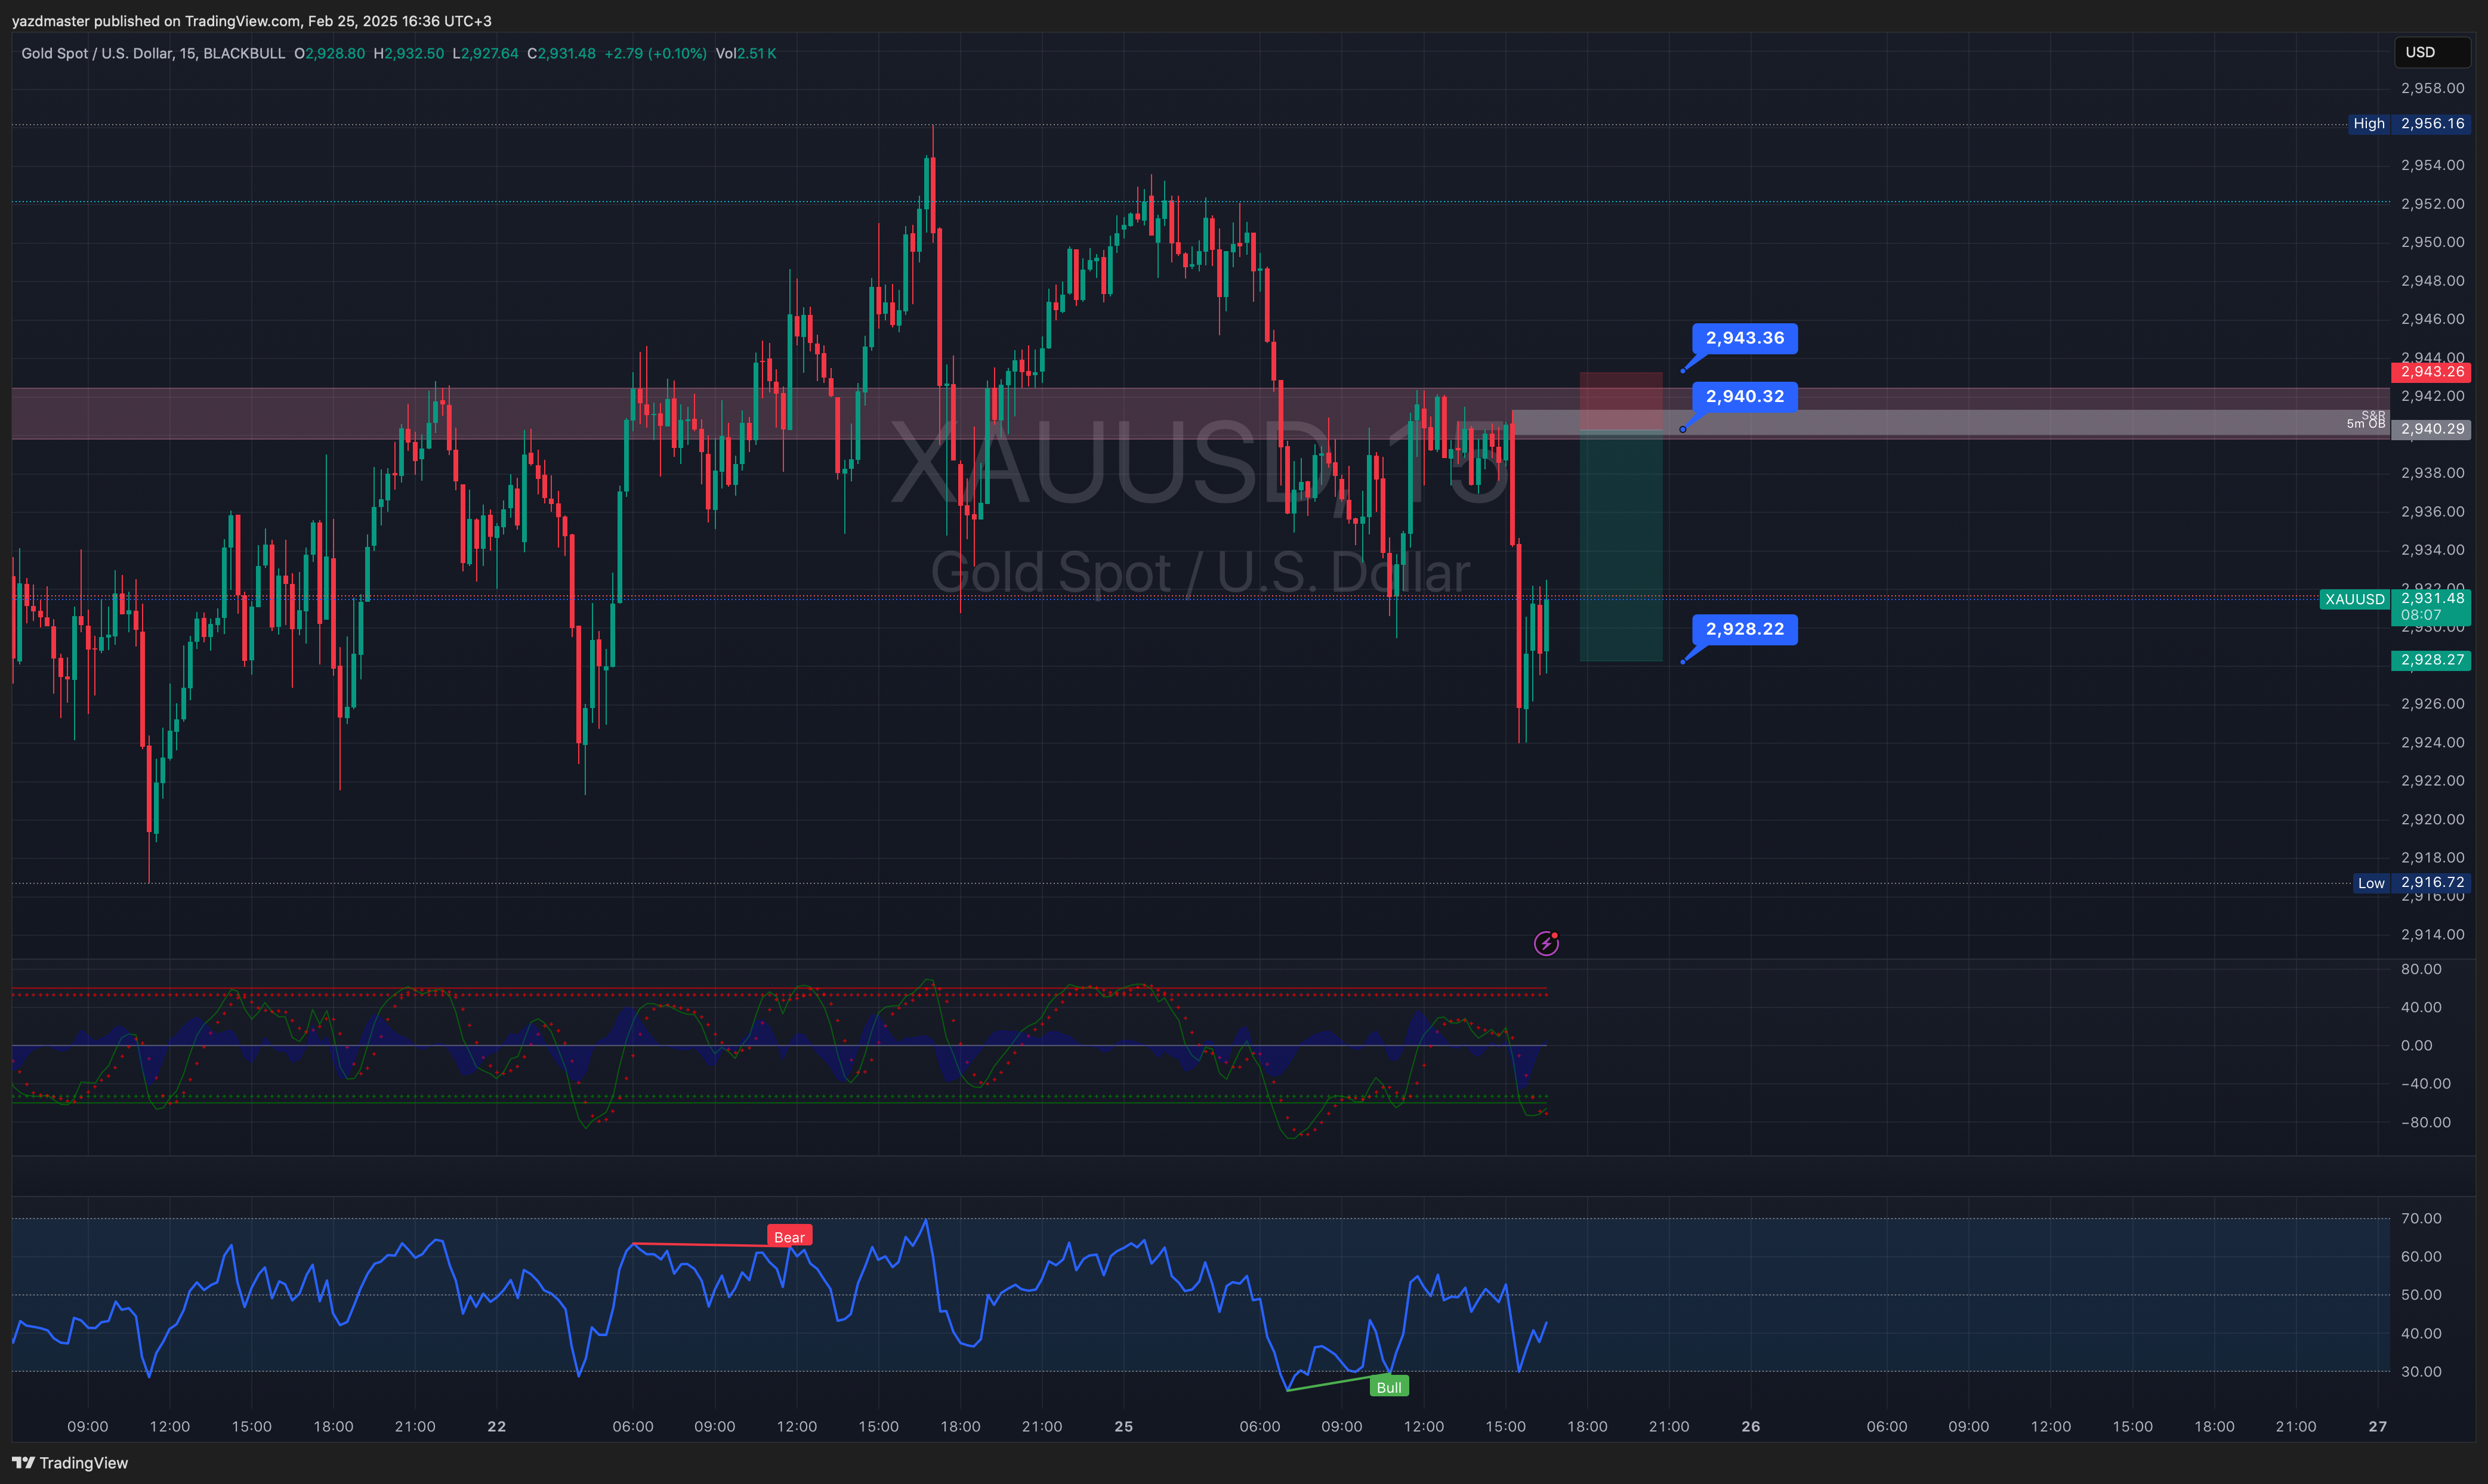Click the current price 2,931.48 tag
The height and width of the screenshot is (1484, 2488).
pos(2431,606)
